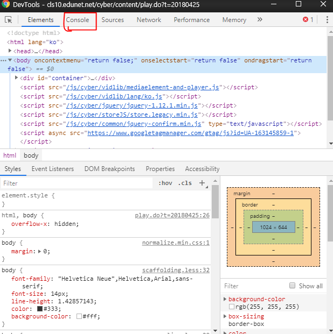Click the Computed pane Filter input
Viewport: 333px width, 334px height.
[x=254, y=286]
